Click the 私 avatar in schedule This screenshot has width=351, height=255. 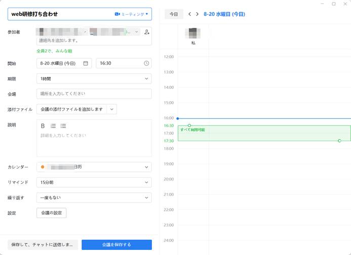coord(193,33)
